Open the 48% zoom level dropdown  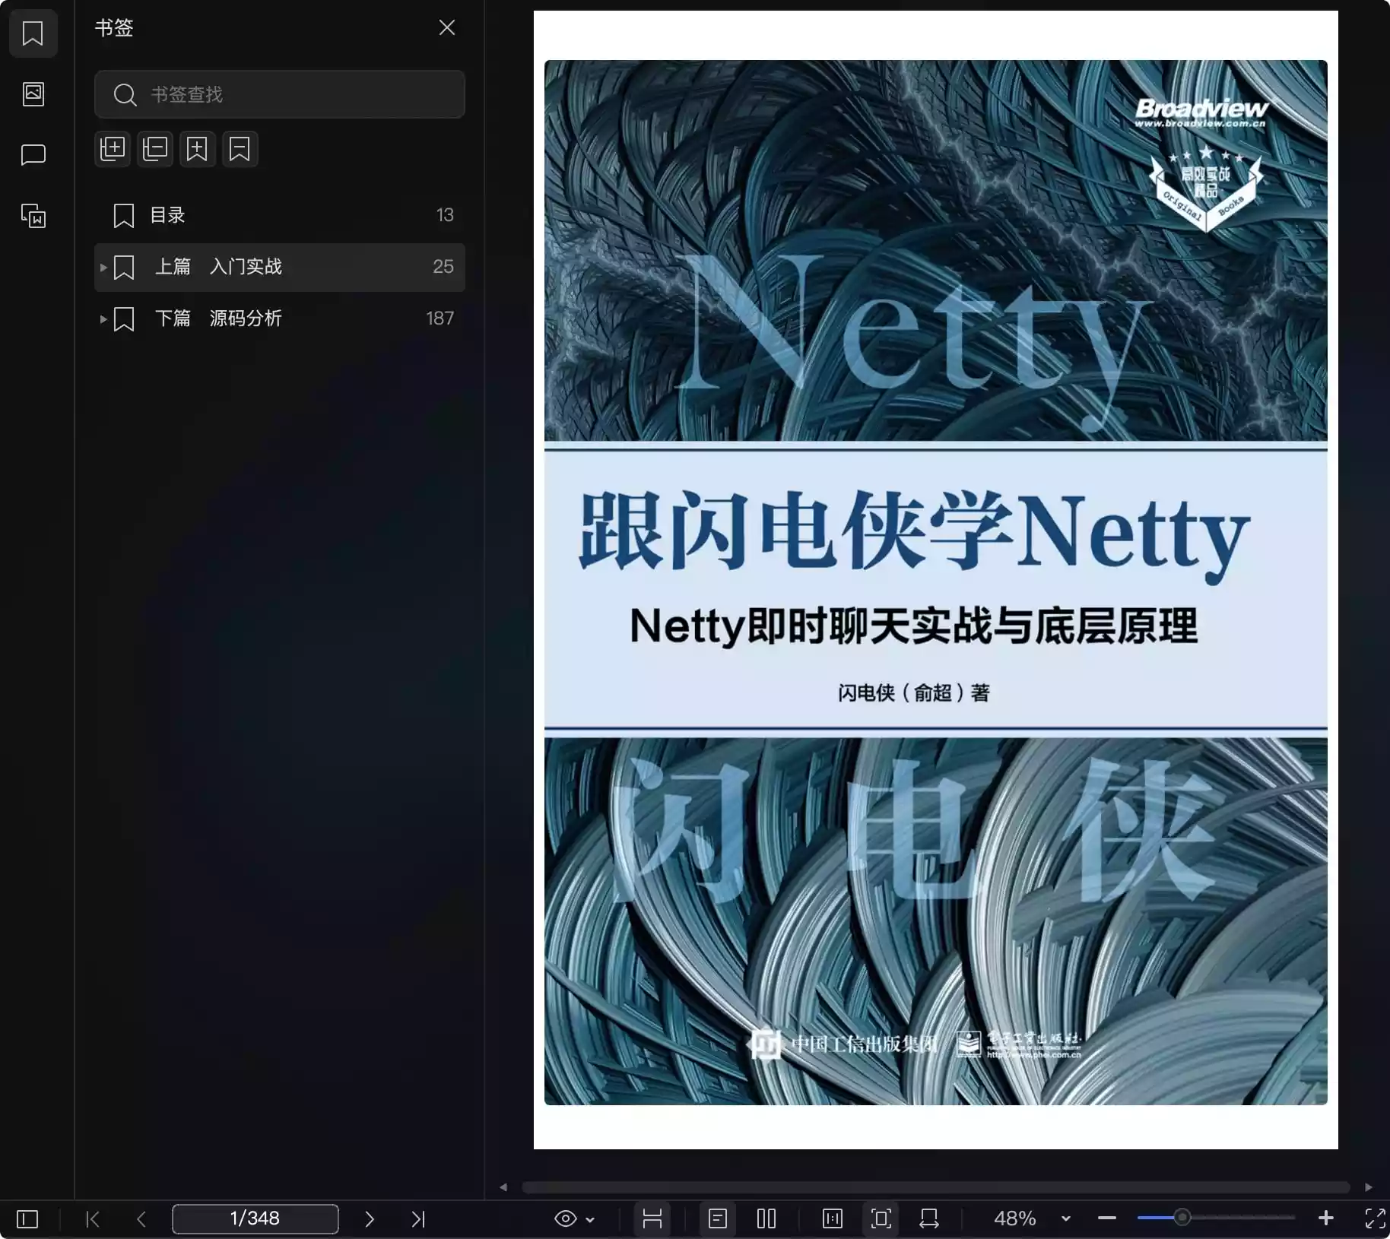(1065, 1218)
